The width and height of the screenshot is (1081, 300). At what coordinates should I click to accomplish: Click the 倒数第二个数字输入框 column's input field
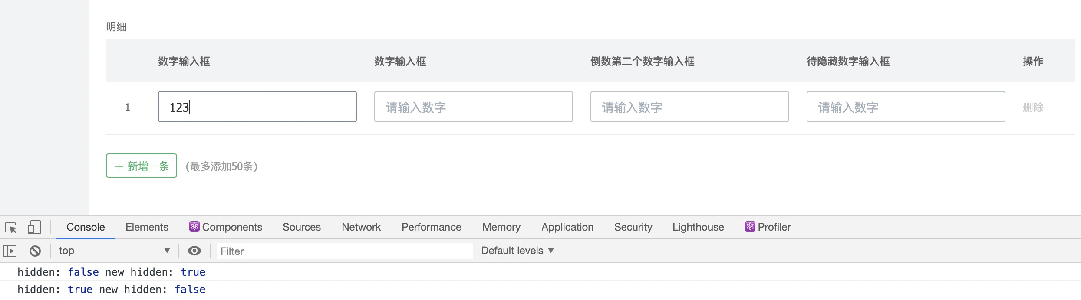(689, 107)
